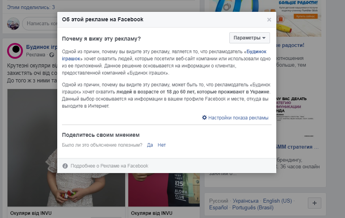Image resolution: width=345 pixels, height=218 pixels.
Task: Switch the language to English (US)
Action: click(x=277, y=201)
